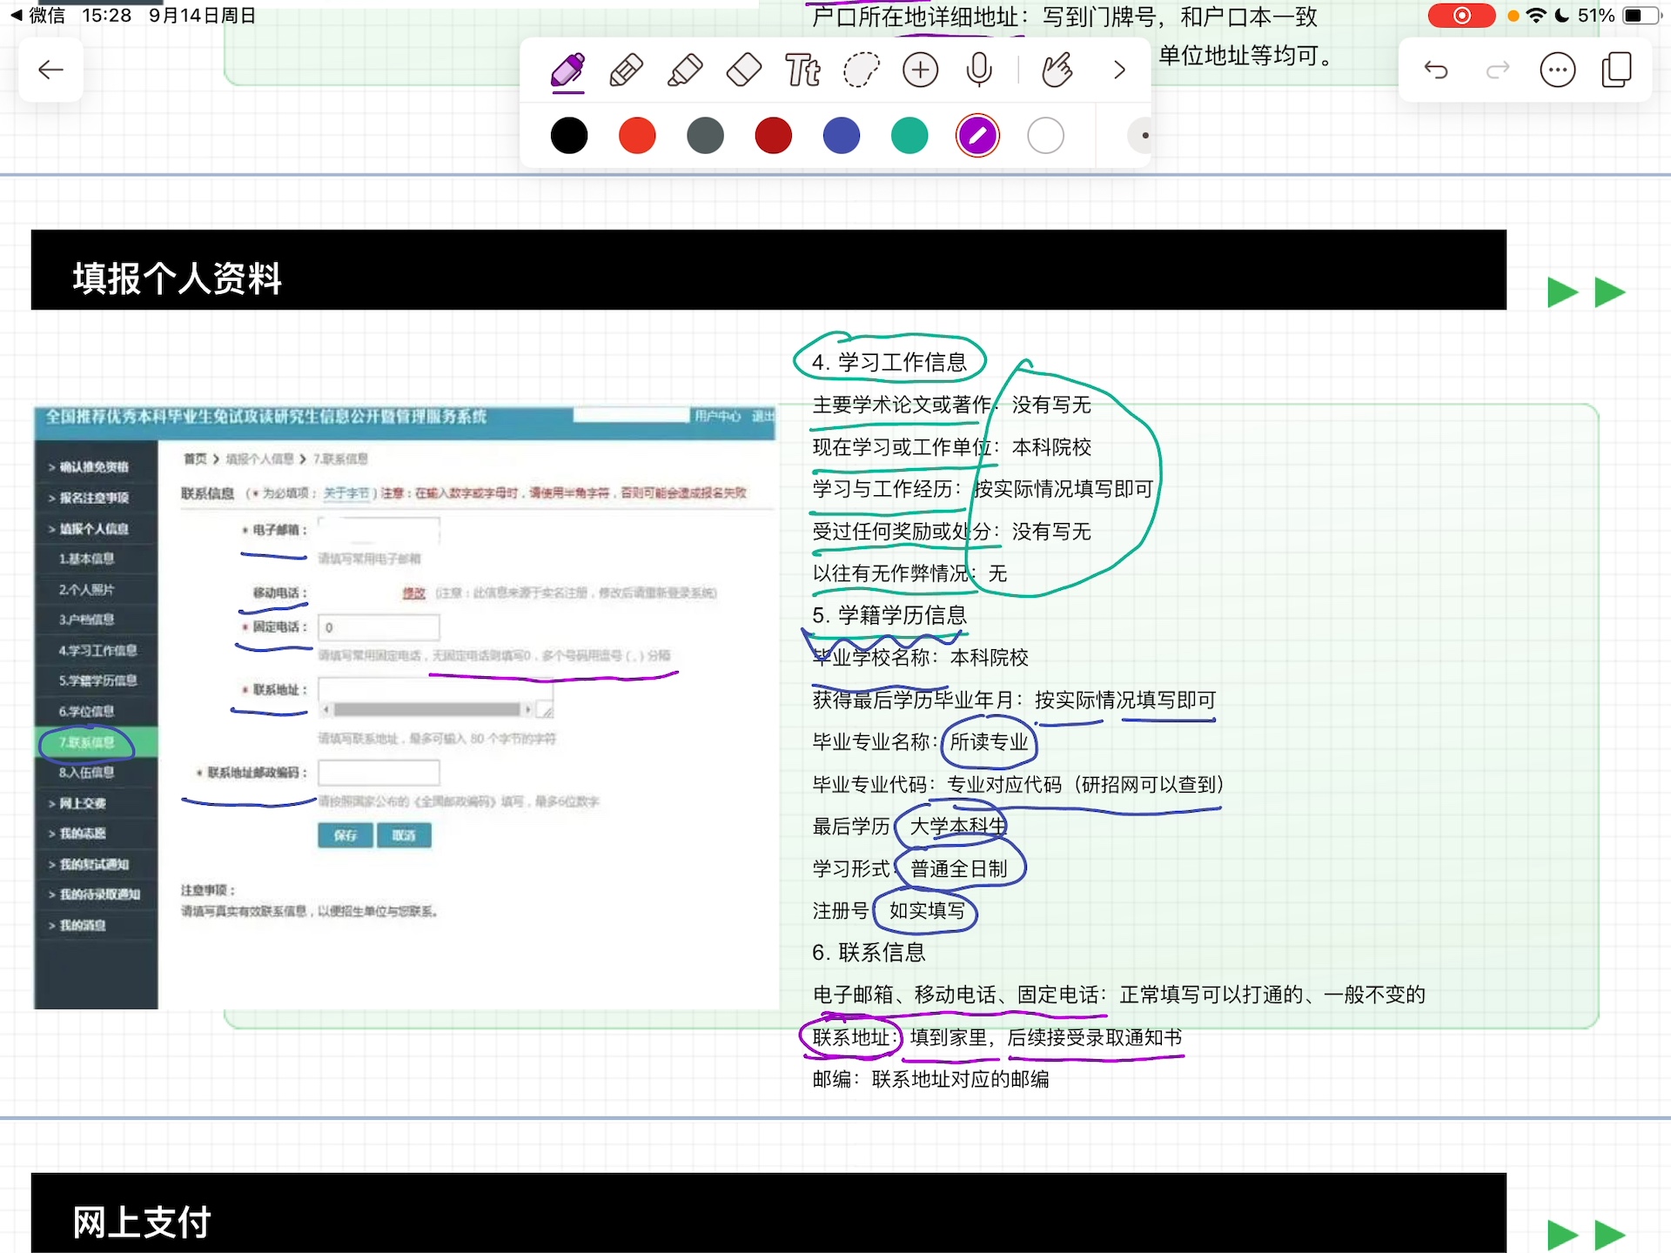Open 确认推免资格 in the sidebar
This screenshot has height=1253, width=1671.
pos(94,467)
